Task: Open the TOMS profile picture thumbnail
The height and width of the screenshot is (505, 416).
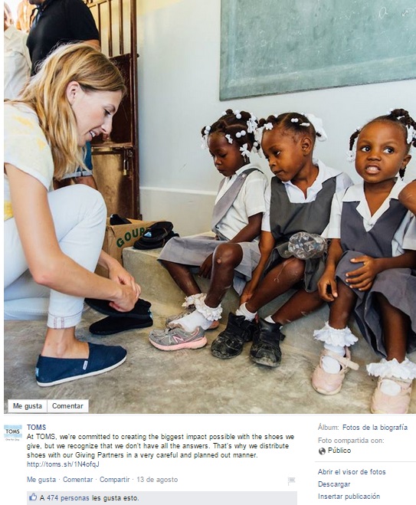Action: pos(13,433)
